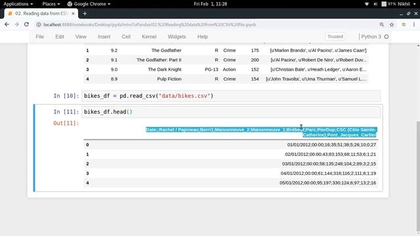The height and width of the screenshot is (236, 420).
Task: Open a new tab with the plus button
Action: click(x=85, y=13)
